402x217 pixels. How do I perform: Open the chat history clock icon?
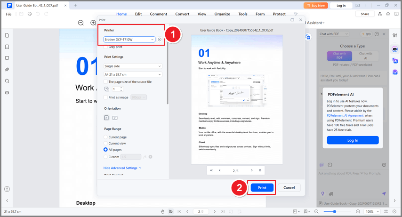(x=330, y=165)
